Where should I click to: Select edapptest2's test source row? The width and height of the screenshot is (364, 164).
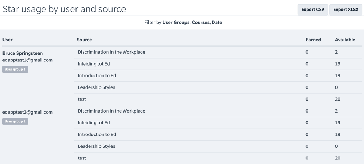coord(82,158)
